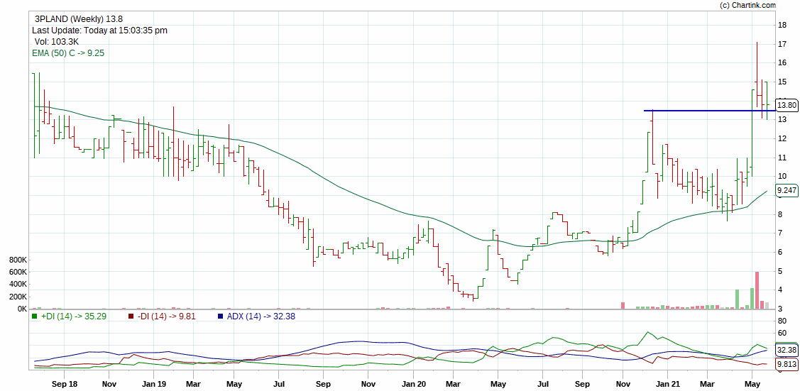The width and height of the screenshot is (800, 391).
Task: Click the 5 price axis label
Action: point(780,271)
